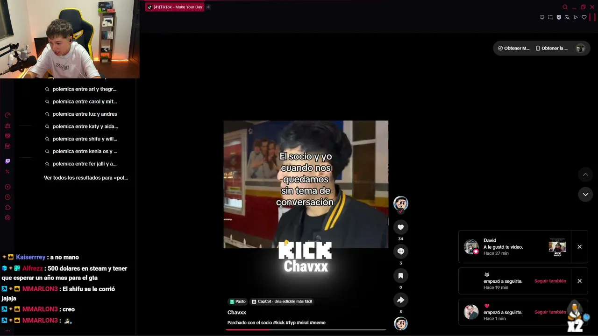Open the speed dial gauge icon in the sidebar

(7, 115)
